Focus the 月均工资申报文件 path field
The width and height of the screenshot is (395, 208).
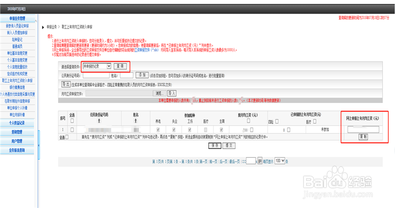[x=119, y=93]
